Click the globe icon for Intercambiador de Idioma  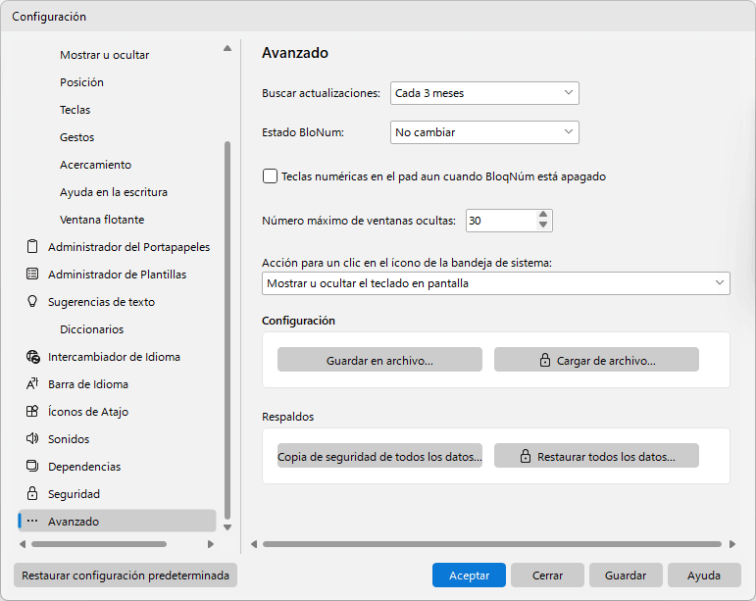(x=32, y=357)
